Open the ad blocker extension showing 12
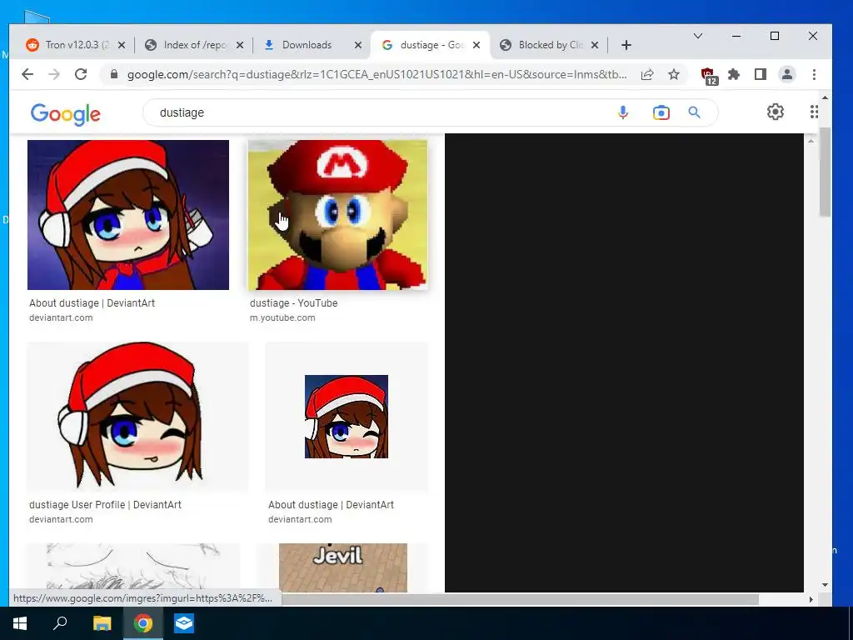Screen dimensions: 853x640 pyautogui.click(x=708, y=76)
